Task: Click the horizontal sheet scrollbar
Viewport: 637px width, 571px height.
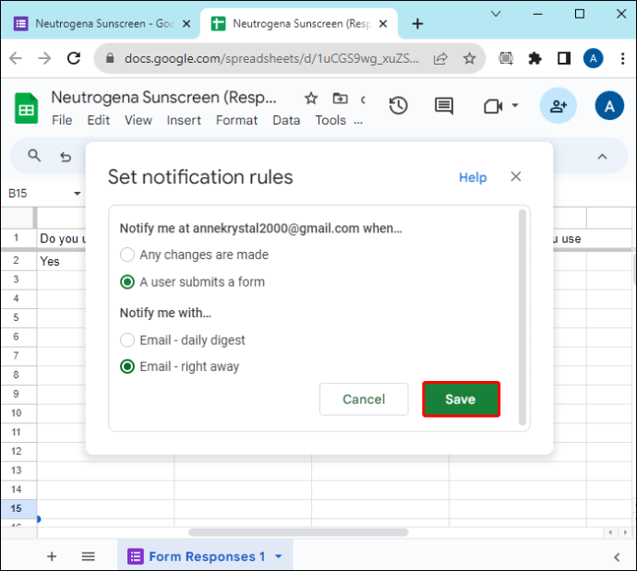Action: tap(298, 532)
